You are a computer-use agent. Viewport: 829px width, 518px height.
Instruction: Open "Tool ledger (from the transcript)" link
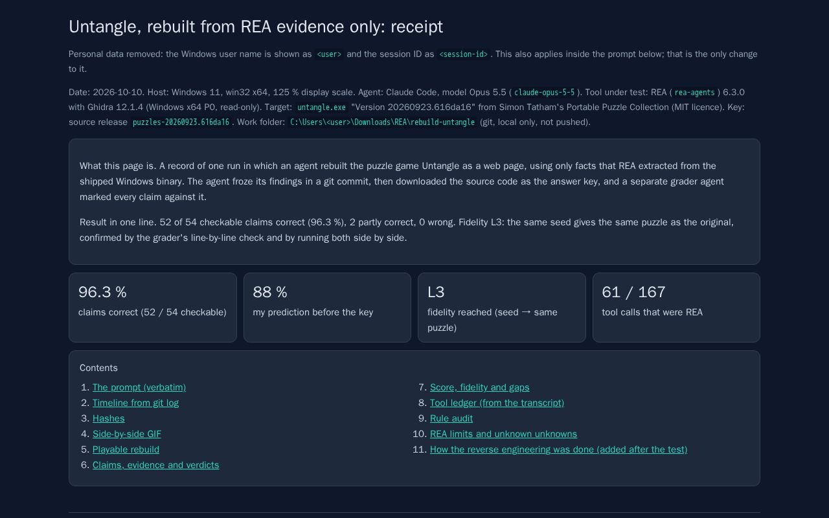click(497, 403)
